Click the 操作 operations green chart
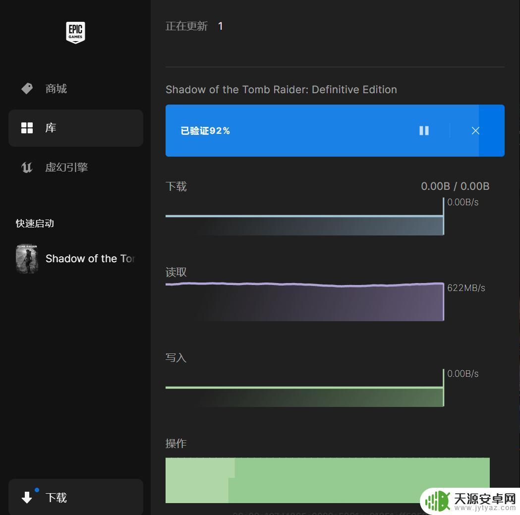The width and height of the screenshot is (520, 515). coord(327,480)
